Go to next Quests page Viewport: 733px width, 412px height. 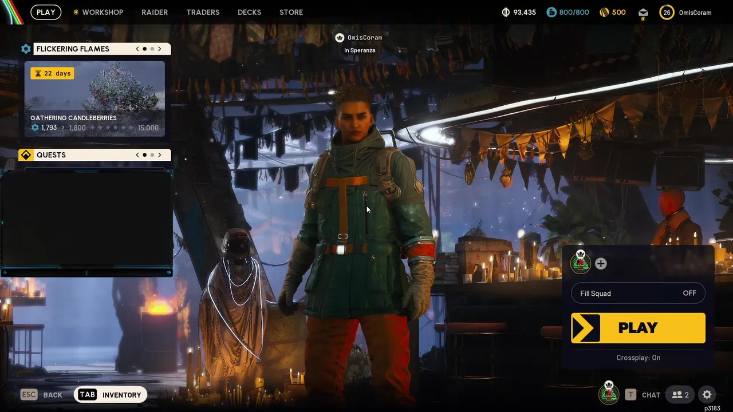click(x=160, y=155)
